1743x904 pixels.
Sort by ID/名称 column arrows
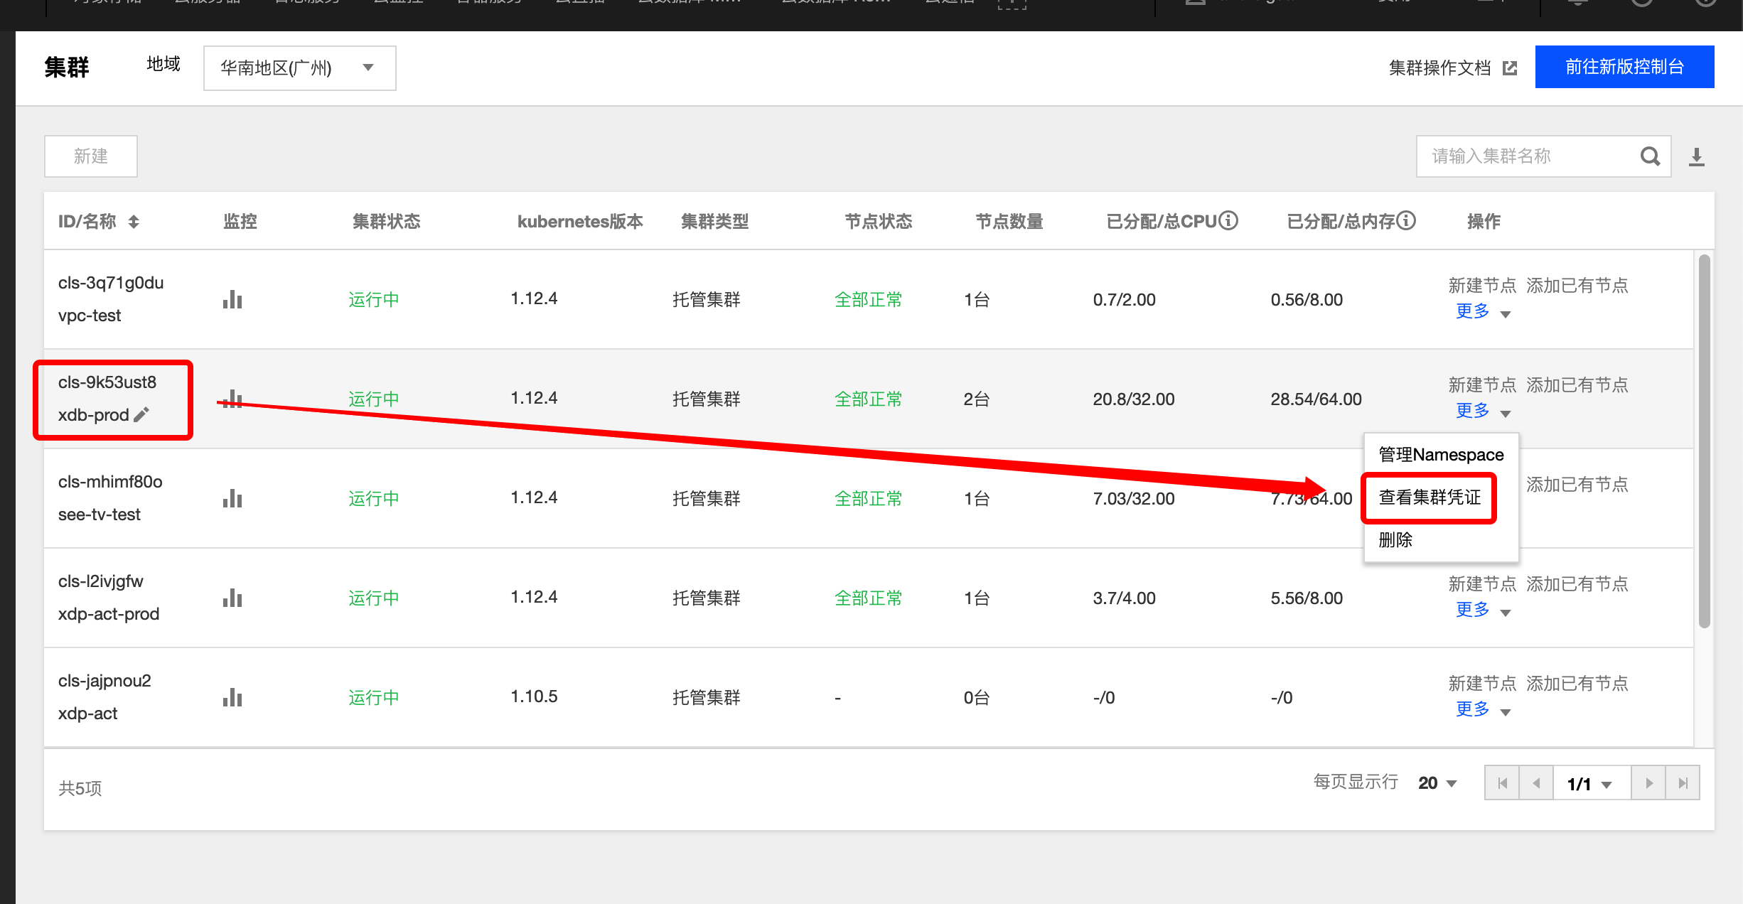pos(134,222)
